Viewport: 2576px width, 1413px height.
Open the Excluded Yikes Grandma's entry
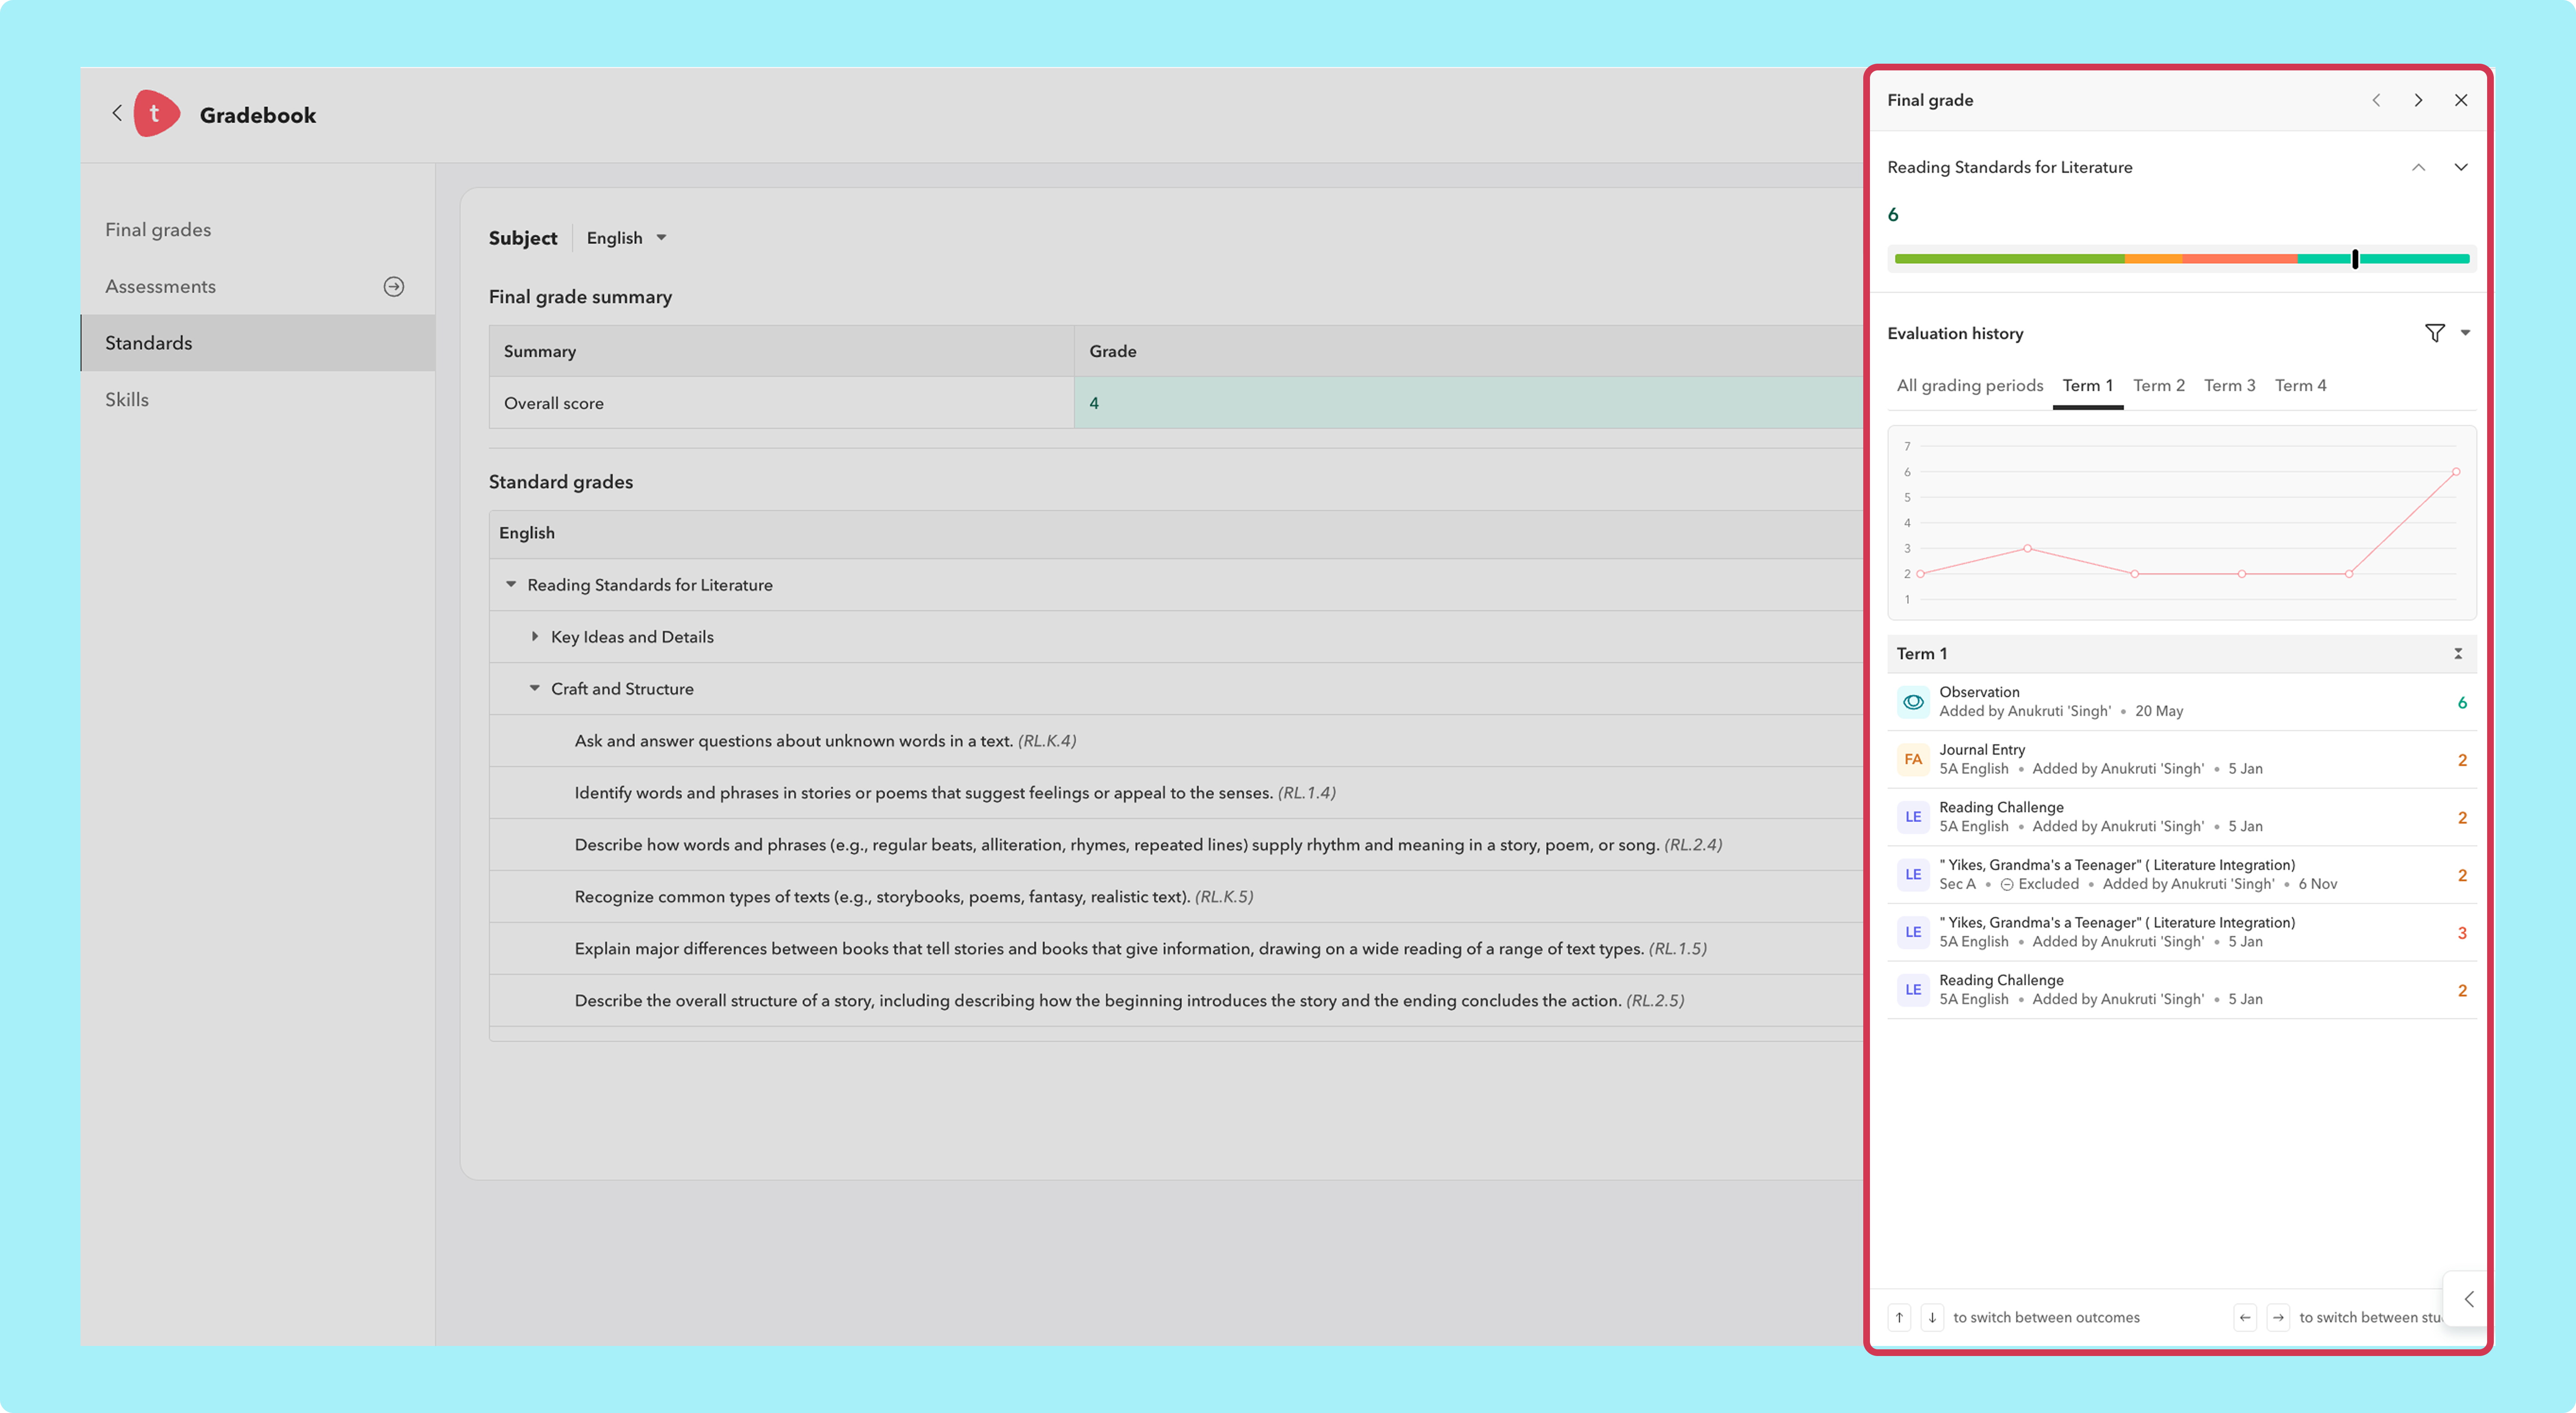(2181, 875)
